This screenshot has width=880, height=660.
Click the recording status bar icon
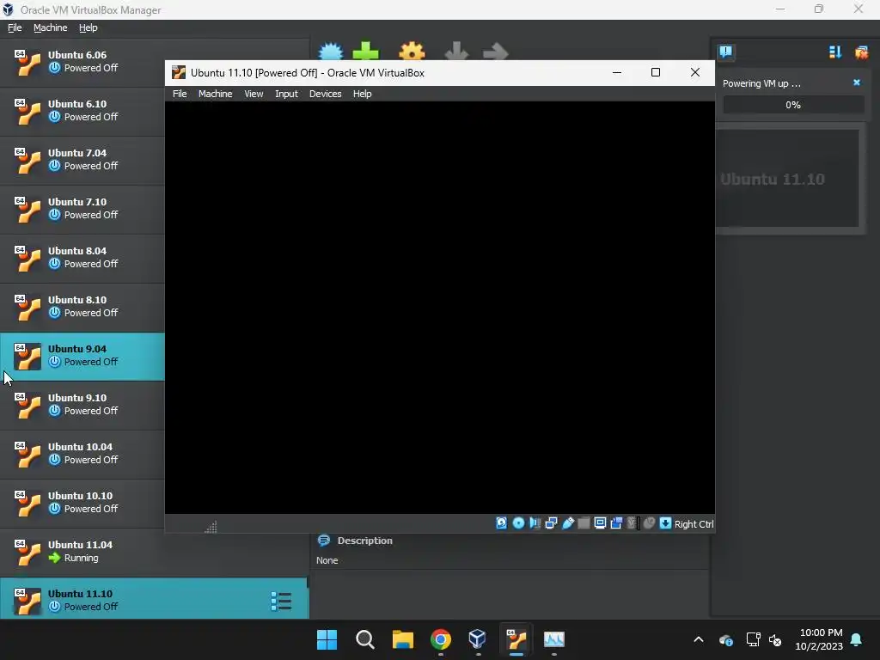[616, 523]
